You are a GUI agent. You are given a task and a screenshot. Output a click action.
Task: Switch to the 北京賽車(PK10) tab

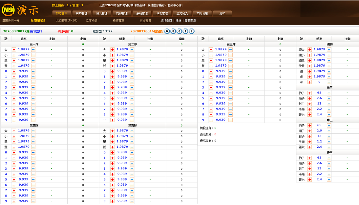pyautogui.click(x=64, y=20)
